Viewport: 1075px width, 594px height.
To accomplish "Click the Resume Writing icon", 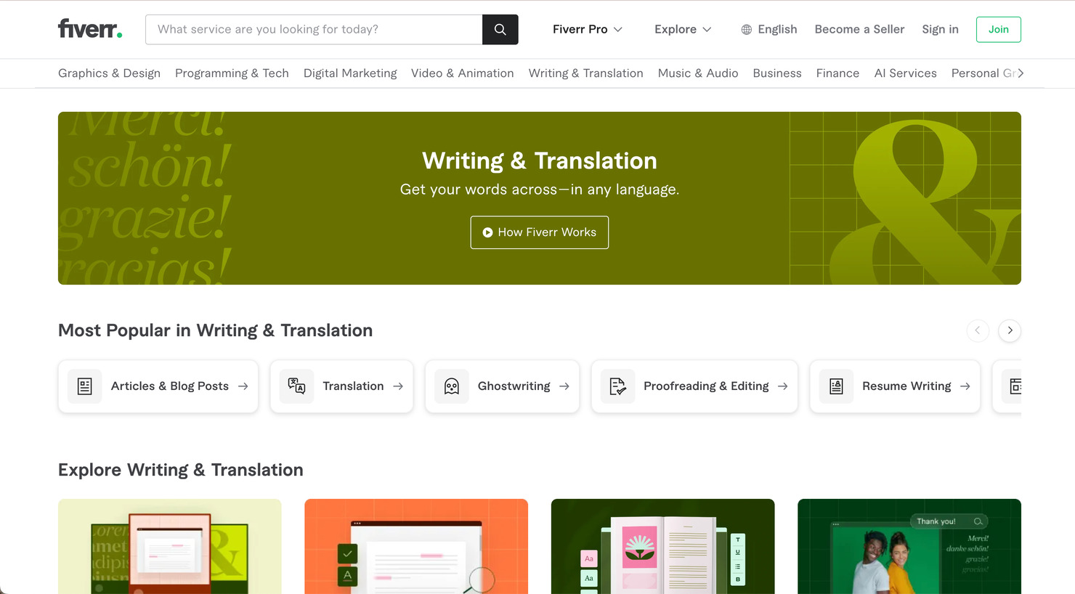I will tap(836, 386).
